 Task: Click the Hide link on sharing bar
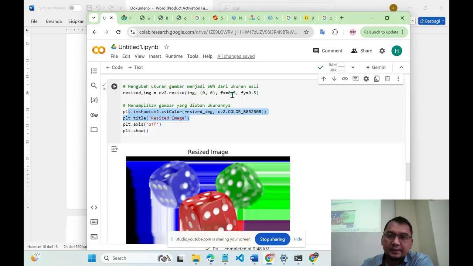298,239
